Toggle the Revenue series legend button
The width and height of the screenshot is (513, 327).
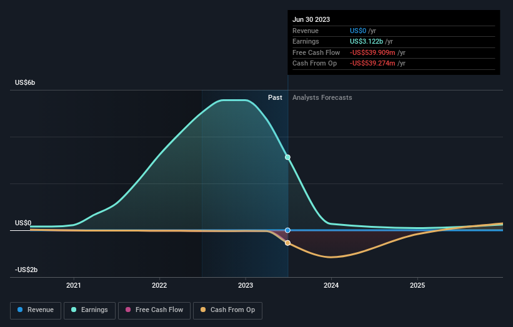click(36, 310)
